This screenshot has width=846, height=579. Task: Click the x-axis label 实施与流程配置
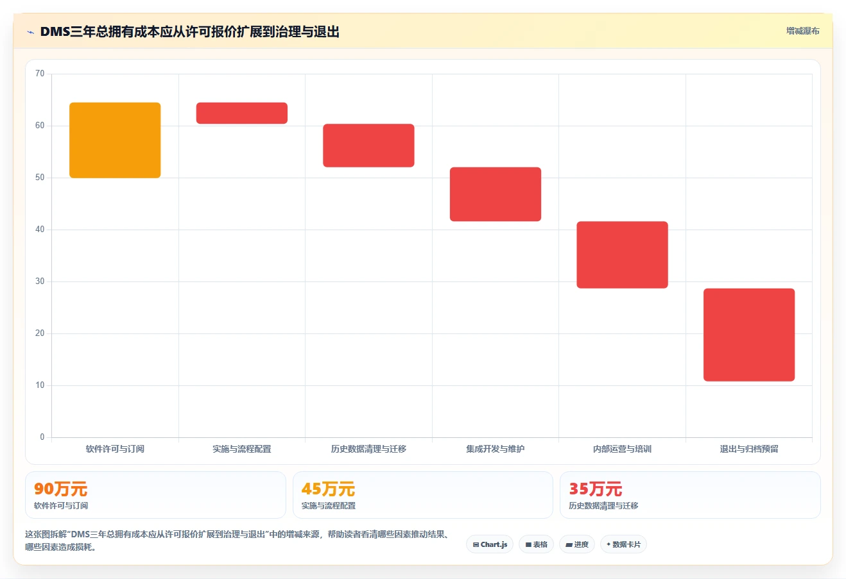pos(242,449)
